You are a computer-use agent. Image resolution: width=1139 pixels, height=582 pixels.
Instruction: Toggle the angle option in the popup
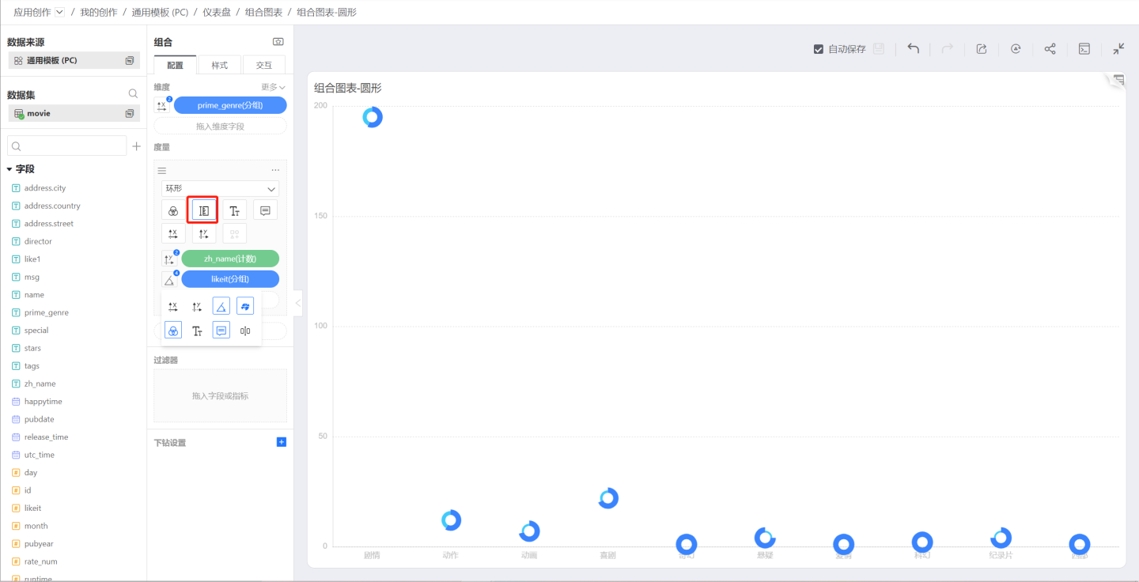point(221,307)
